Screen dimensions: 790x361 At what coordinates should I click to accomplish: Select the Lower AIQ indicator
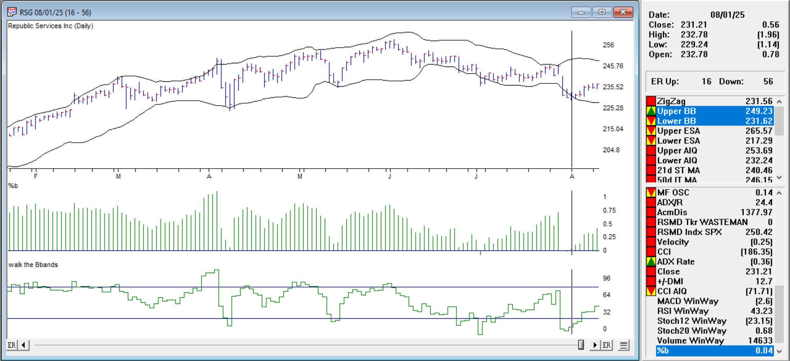tap(714, 160)
